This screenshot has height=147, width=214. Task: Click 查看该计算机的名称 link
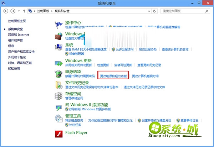(175, 49)
